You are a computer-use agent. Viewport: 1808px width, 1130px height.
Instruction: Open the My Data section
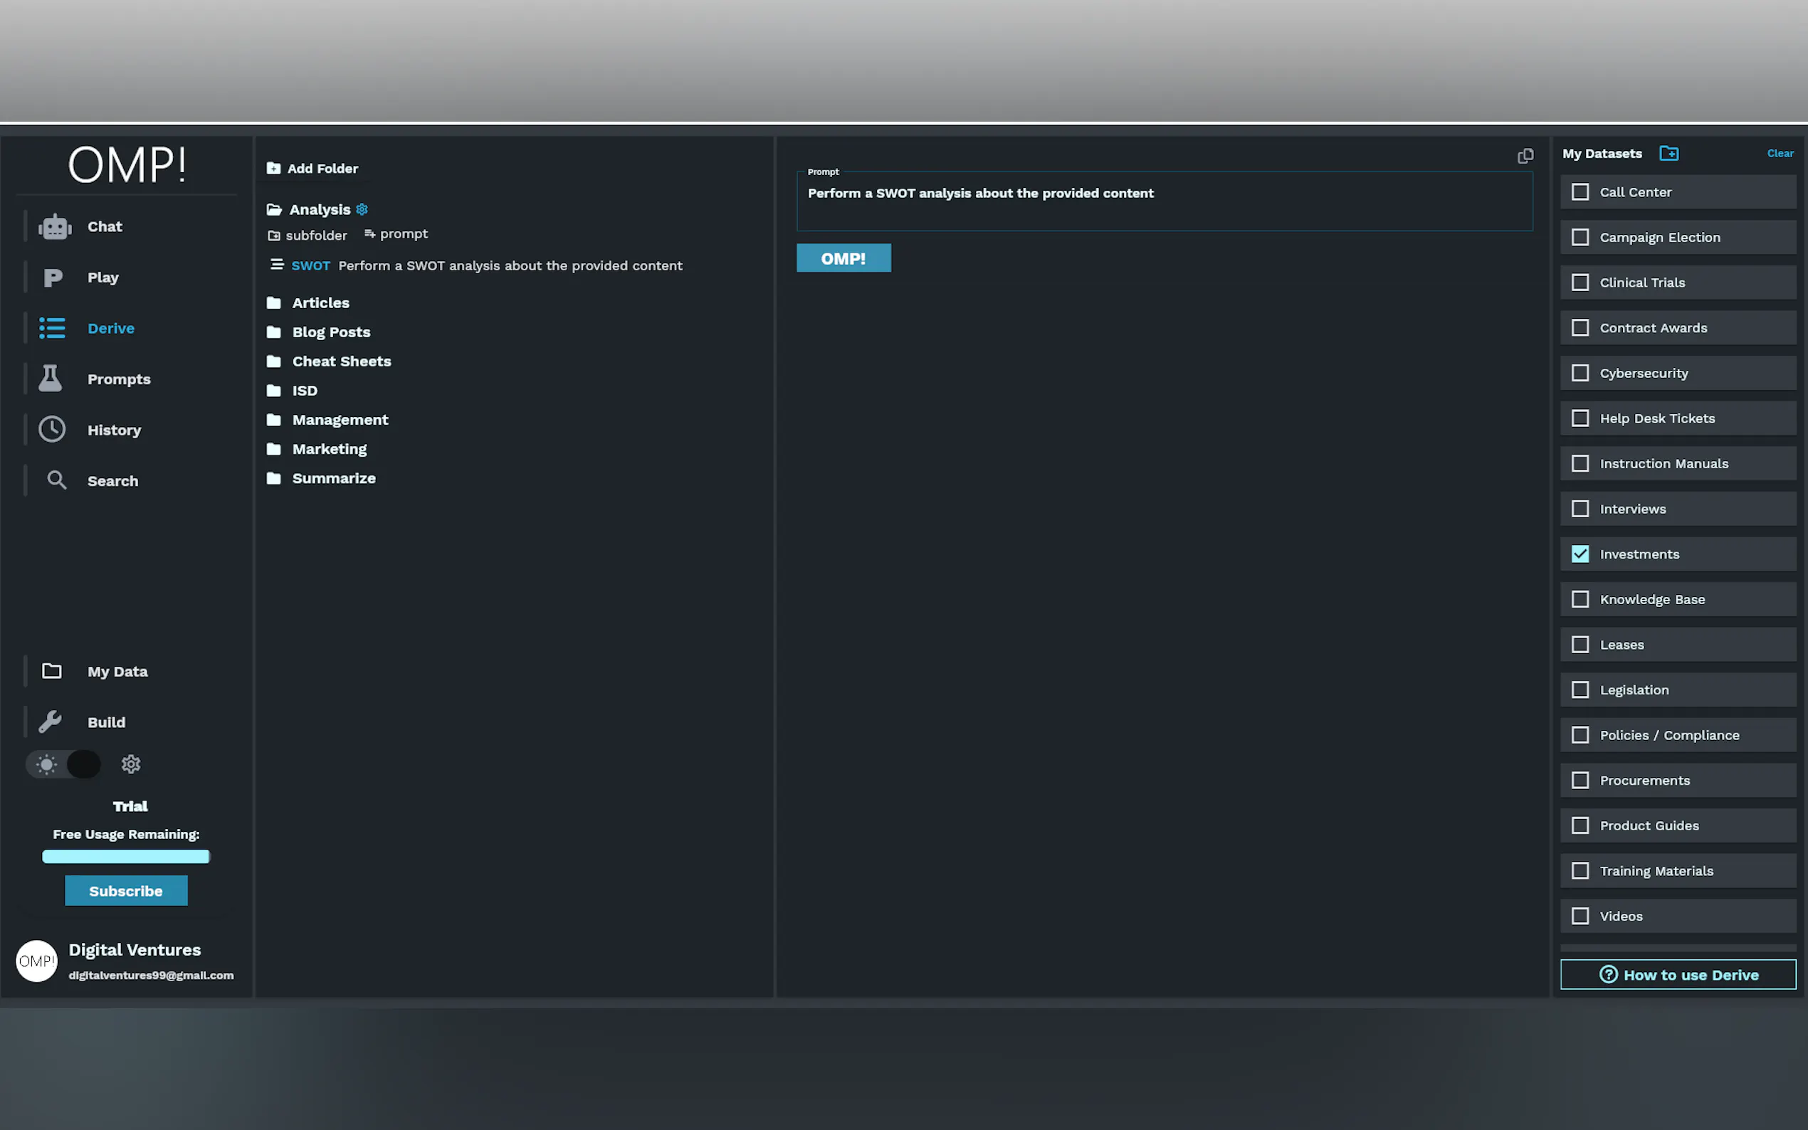click(x=117, y=671)
